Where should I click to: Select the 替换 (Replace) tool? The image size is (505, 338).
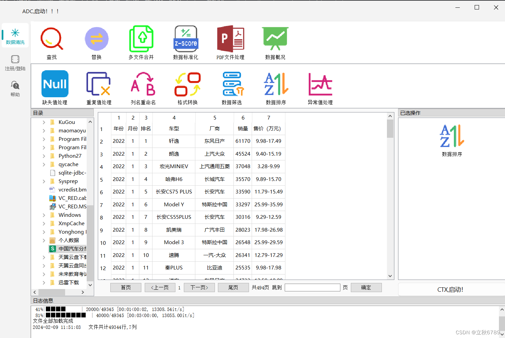click(x=96, y=42)
